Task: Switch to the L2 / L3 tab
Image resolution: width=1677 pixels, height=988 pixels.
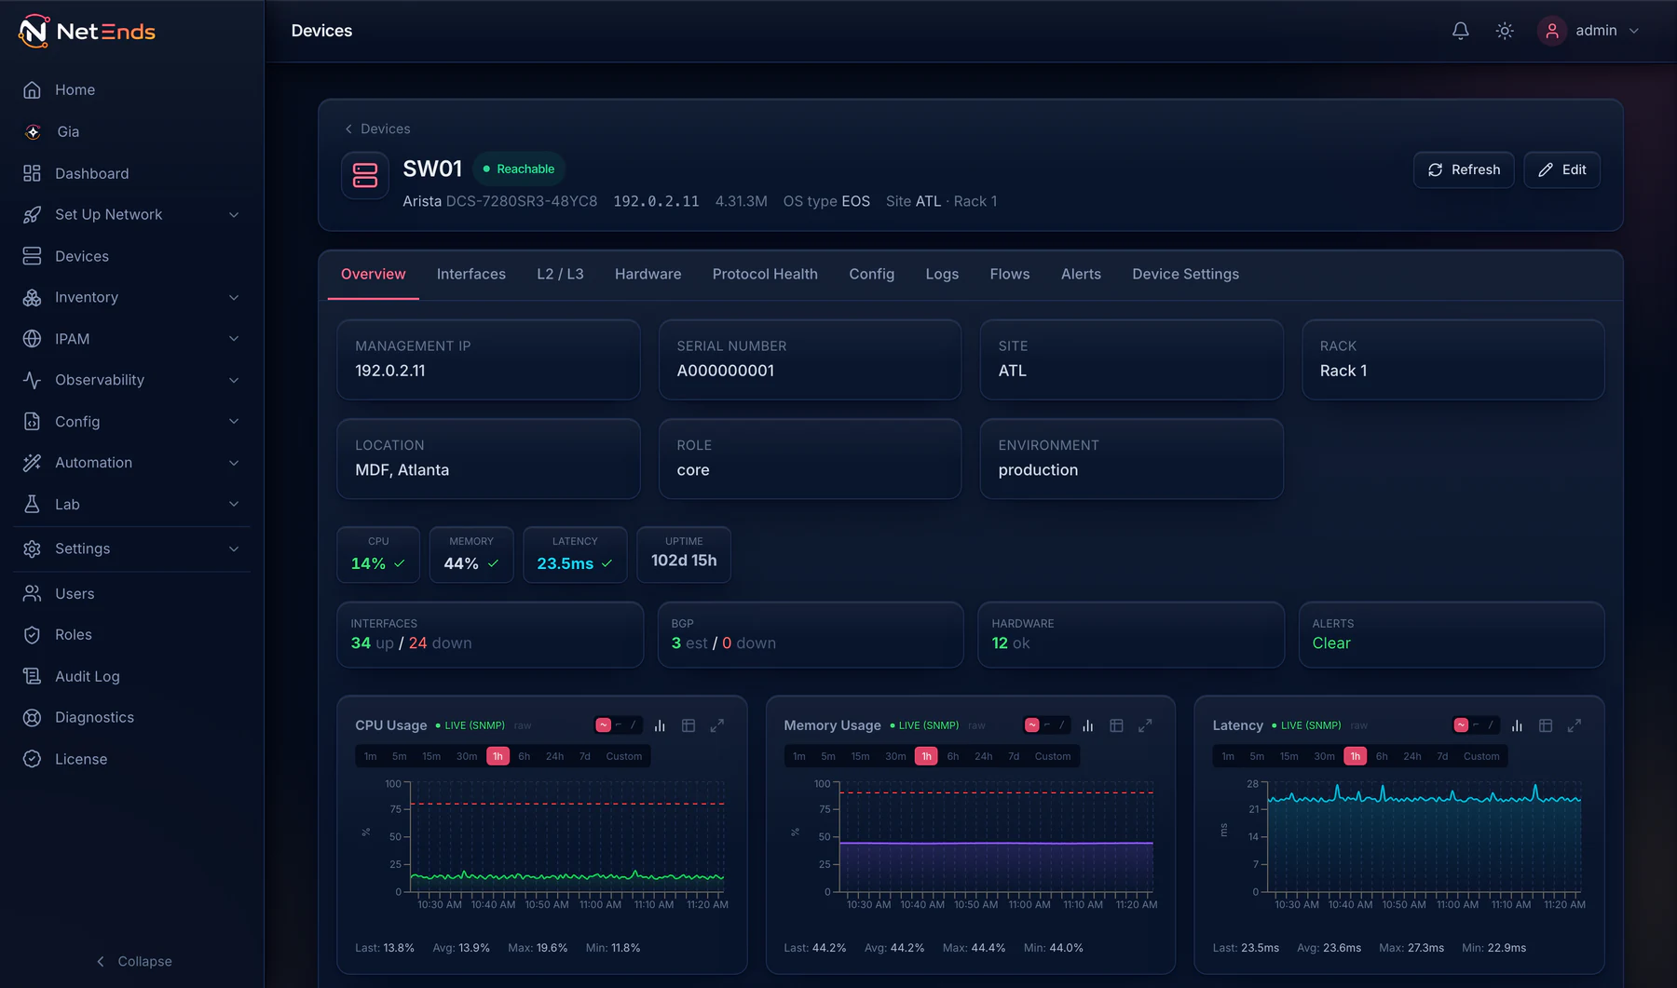Action: pos(560,274)
